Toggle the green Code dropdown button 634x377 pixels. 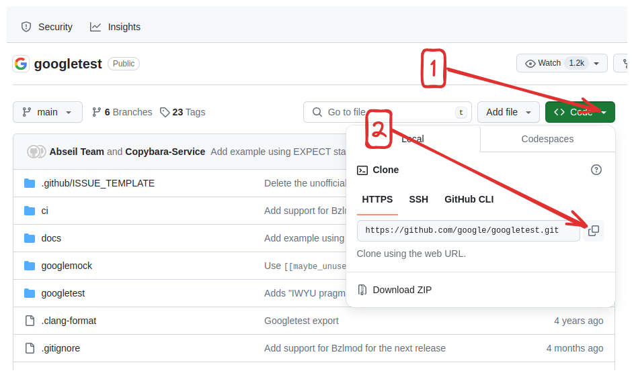(x=580, y=112)
